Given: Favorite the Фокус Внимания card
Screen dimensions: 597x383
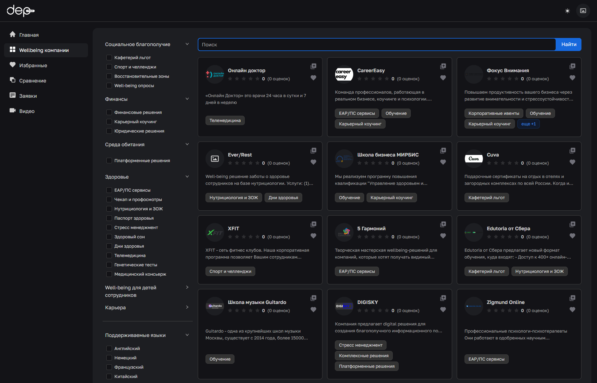Looking at the screenshot, I should point(572,78).
